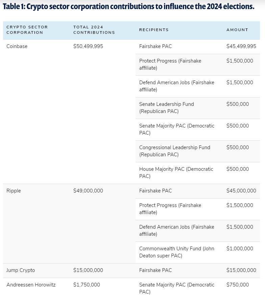The image size is (265, 298).
Task: Click the 'TOTAL 2024 CONTRIBUTIONS' column header
Action: [94, 30]
